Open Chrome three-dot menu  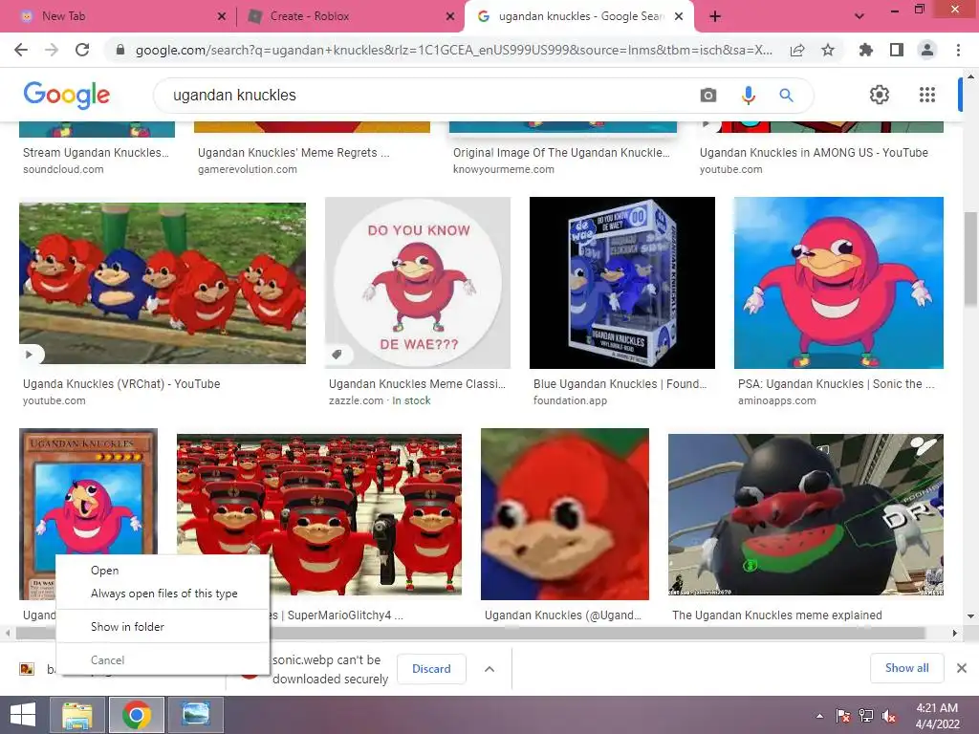tap(958, 50)
